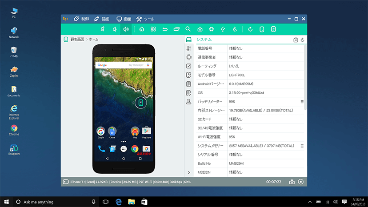Open recent apps grid icon
This screenshot has width=368, height=207.
coord(153,29)
